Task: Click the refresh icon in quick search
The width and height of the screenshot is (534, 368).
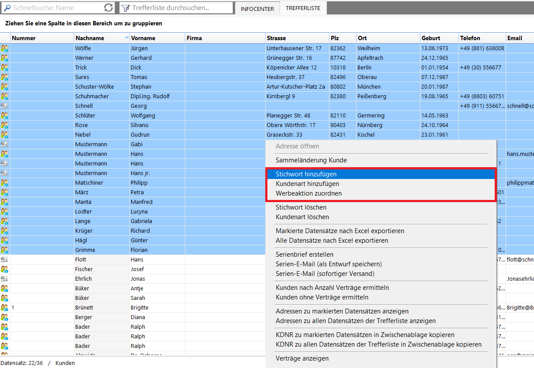Action: (x=108, y=8)
